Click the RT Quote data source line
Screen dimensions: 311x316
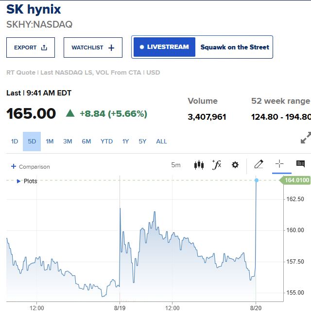[83, 73]
